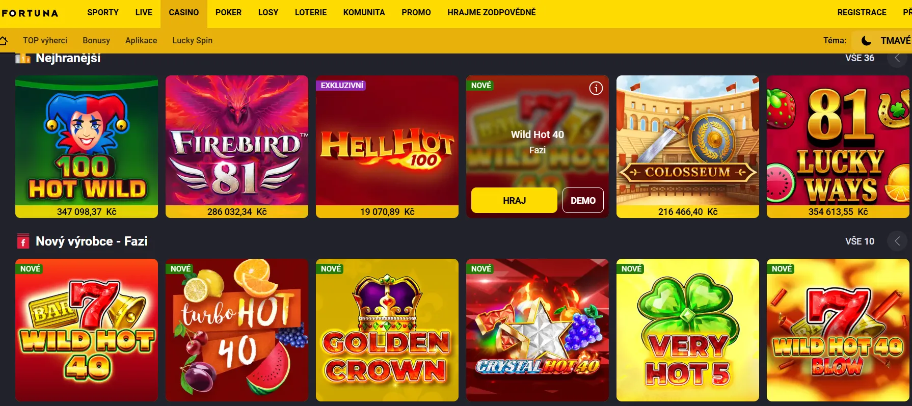Screen dimensions: 912x406
Task: Show all 10 Fazi games
Action: click(x=860, y=241)
